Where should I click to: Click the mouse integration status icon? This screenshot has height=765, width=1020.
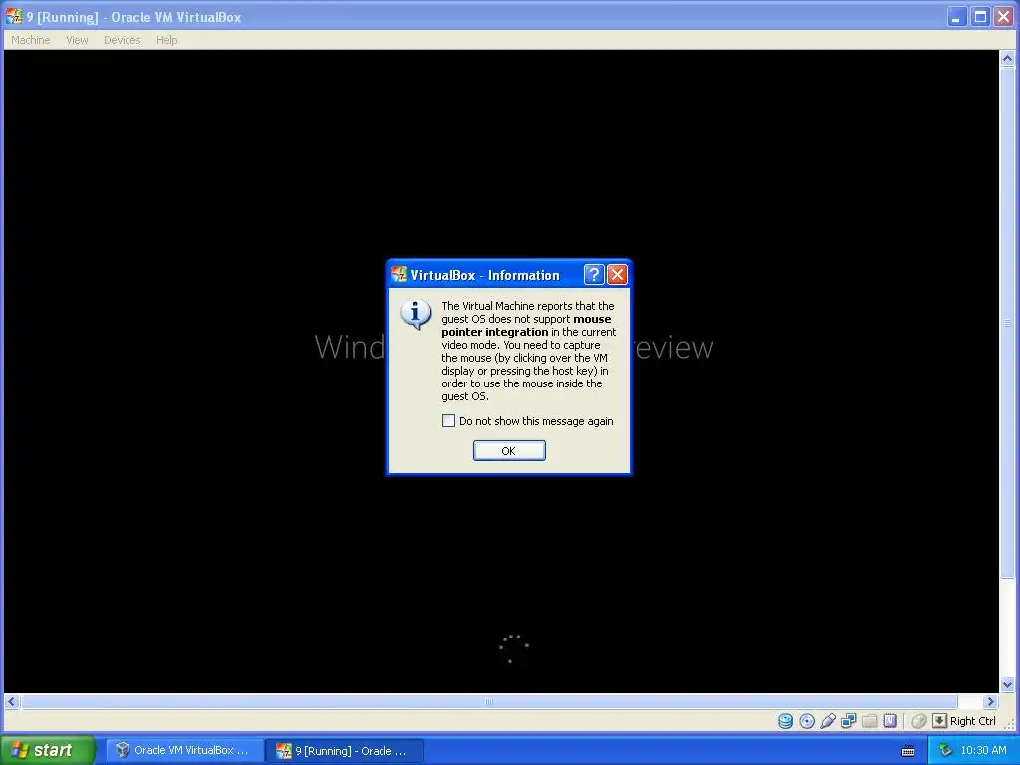pos(919,721)
